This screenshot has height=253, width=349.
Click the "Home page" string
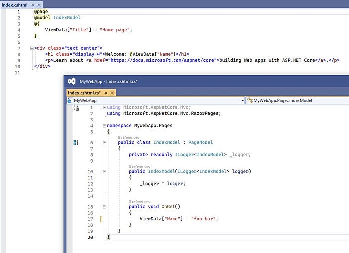[114, 30]
